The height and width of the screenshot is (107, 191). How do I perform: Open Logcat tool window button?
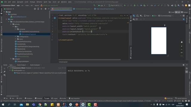54,98
